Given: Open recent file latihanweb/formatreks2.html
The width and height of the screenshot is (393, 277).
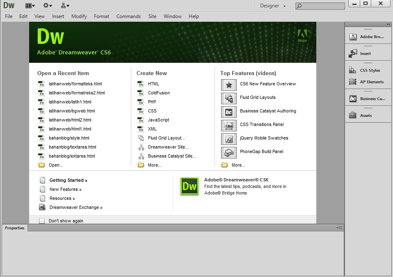Looking at the screenshot, I should click(x=77, y=93).
